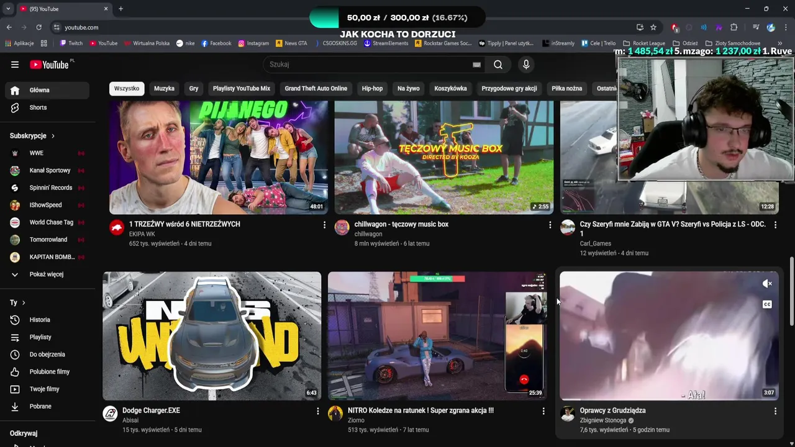Viewport: 795px width, 447px height.
Task: Go to the YouTube logo home link
Action: [x=49, y=65]
